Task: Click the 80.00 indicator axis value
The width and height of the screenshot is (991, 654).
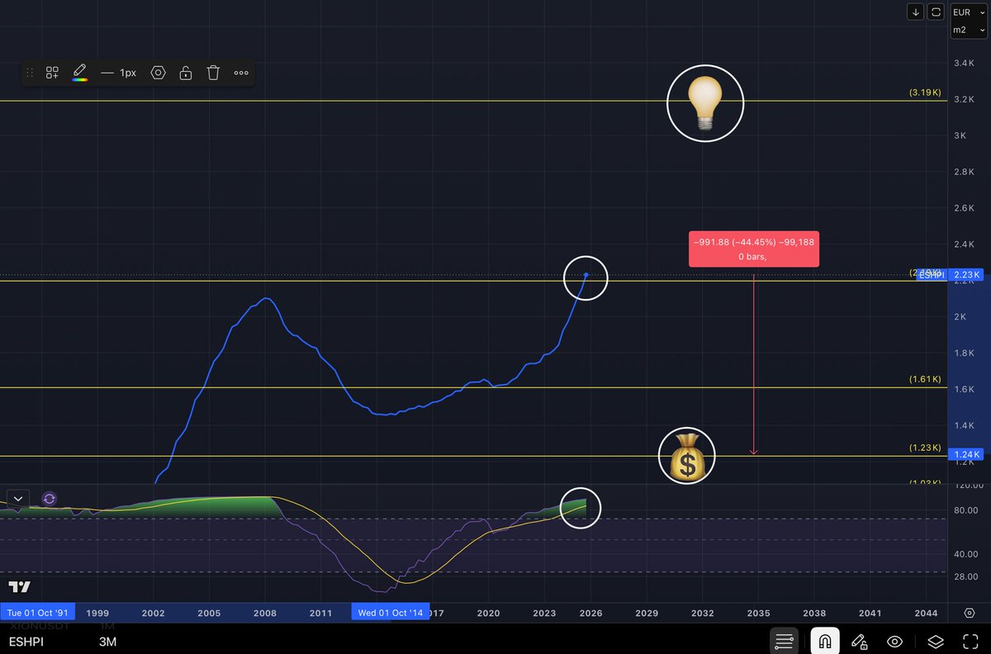Action: coord(966,510)
